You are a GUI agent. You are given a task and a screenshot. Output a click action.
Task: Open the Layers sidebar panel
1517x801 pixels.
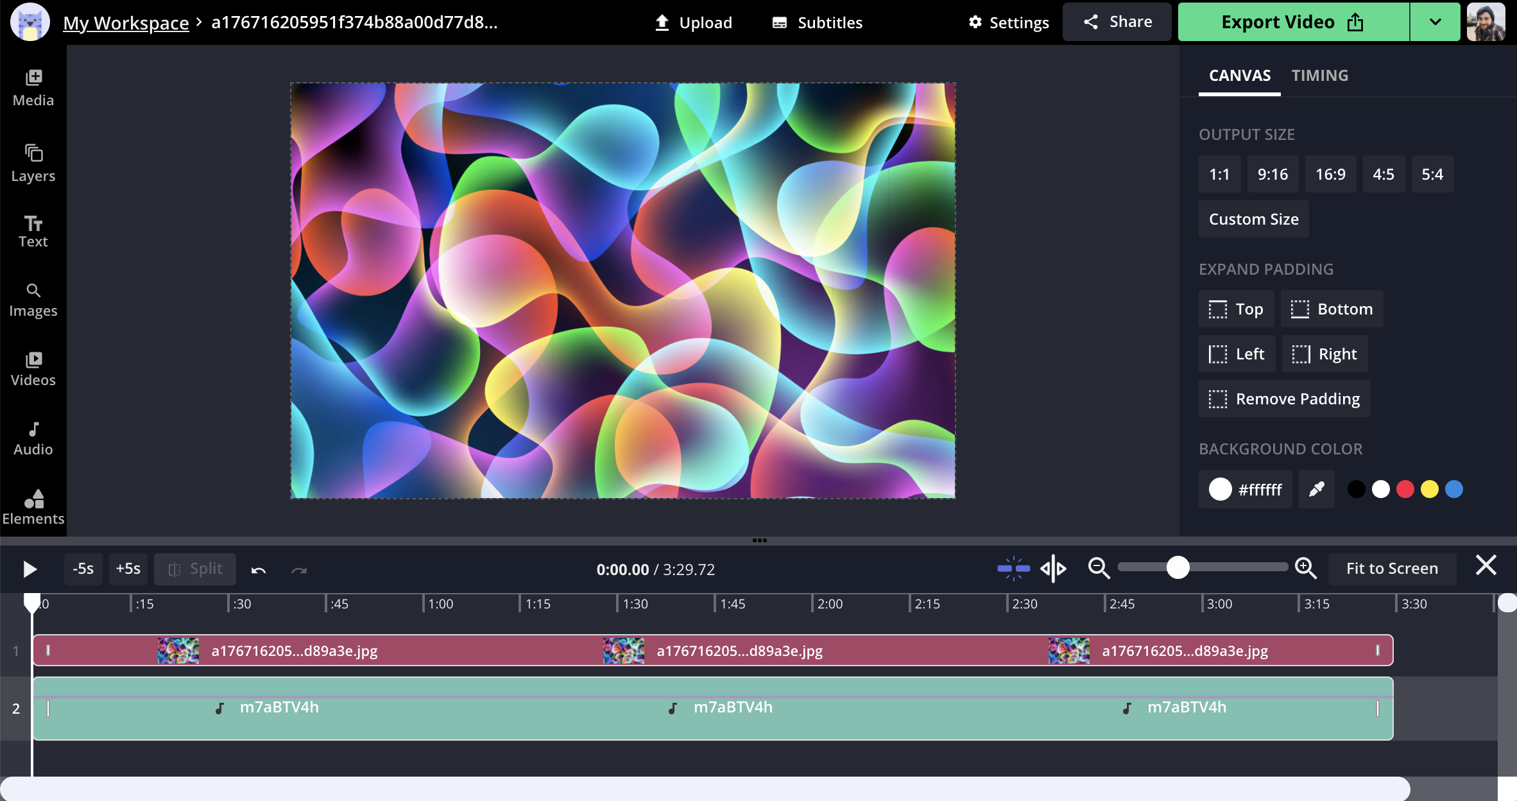pyautogui.click(x=33, y=163)
